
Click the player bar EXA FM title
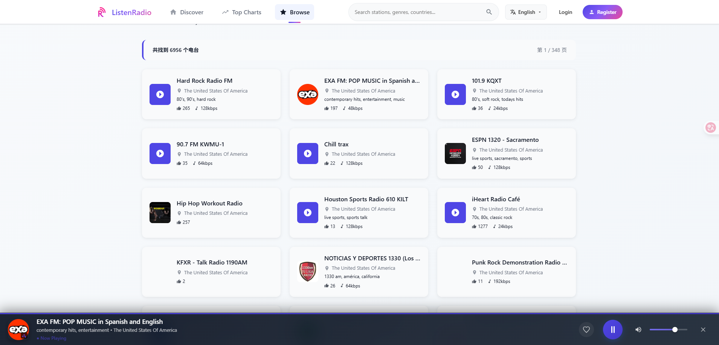[x=100, y=322]
